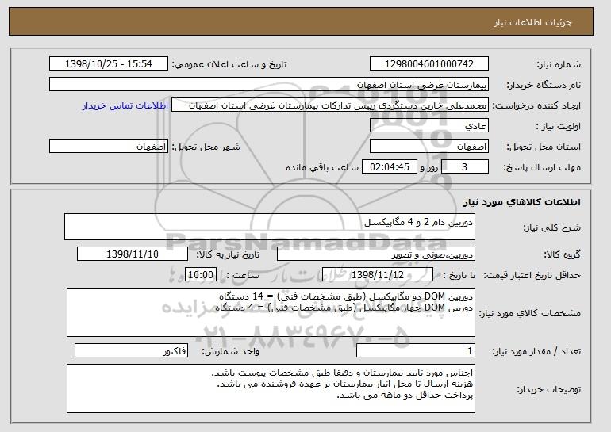611x432 pixels.
Task: Click the header جزئیات اطلاعات نیاز
Action: [532, 22]
